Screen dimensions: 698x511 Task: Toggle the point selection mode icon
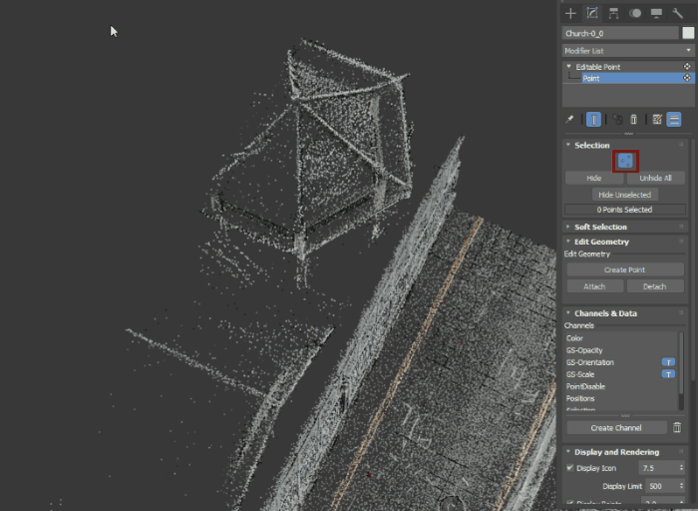coord(625,161)
